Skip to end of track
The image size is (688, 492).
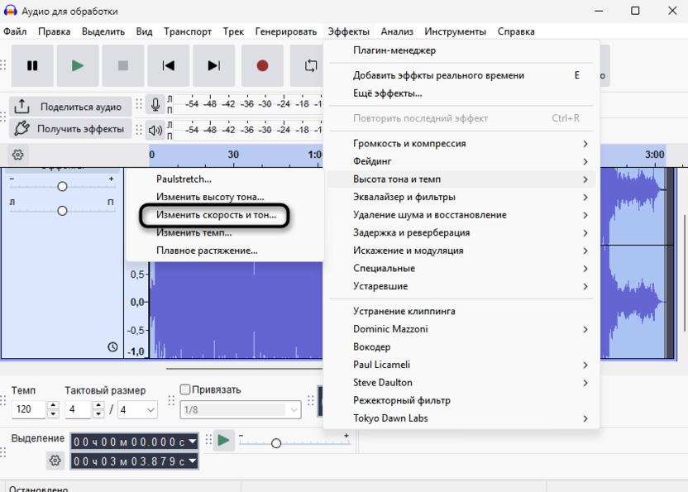214,65
